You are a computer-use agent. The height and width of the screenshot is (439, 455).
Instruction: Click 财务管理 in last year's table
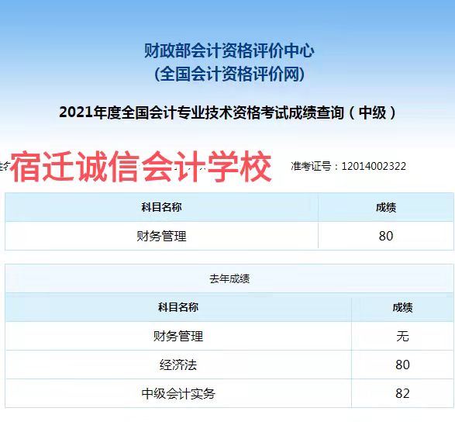click(x=178, y=336)
